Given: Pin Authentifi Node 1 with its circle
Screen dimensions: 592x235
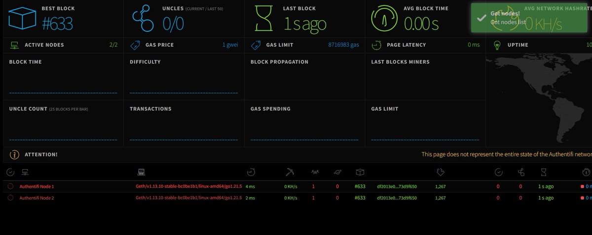Looking at the screenshot, I should [x=10, y=186].
